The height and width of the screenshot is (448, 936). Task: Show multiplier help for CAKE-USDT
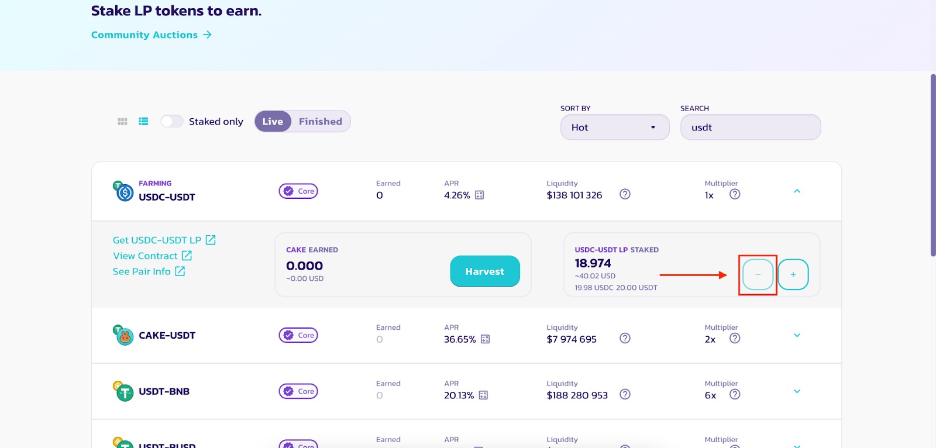coord(735,338)
